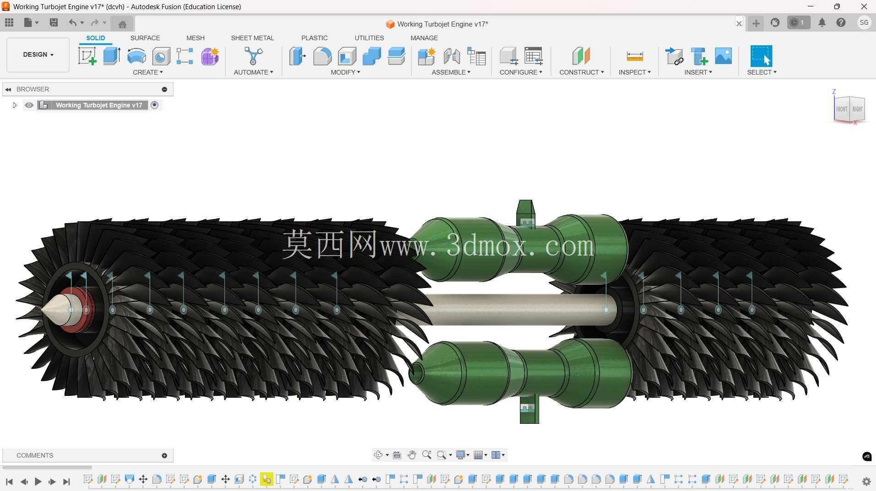Click the Measure ruler icon

pos(635,56)
